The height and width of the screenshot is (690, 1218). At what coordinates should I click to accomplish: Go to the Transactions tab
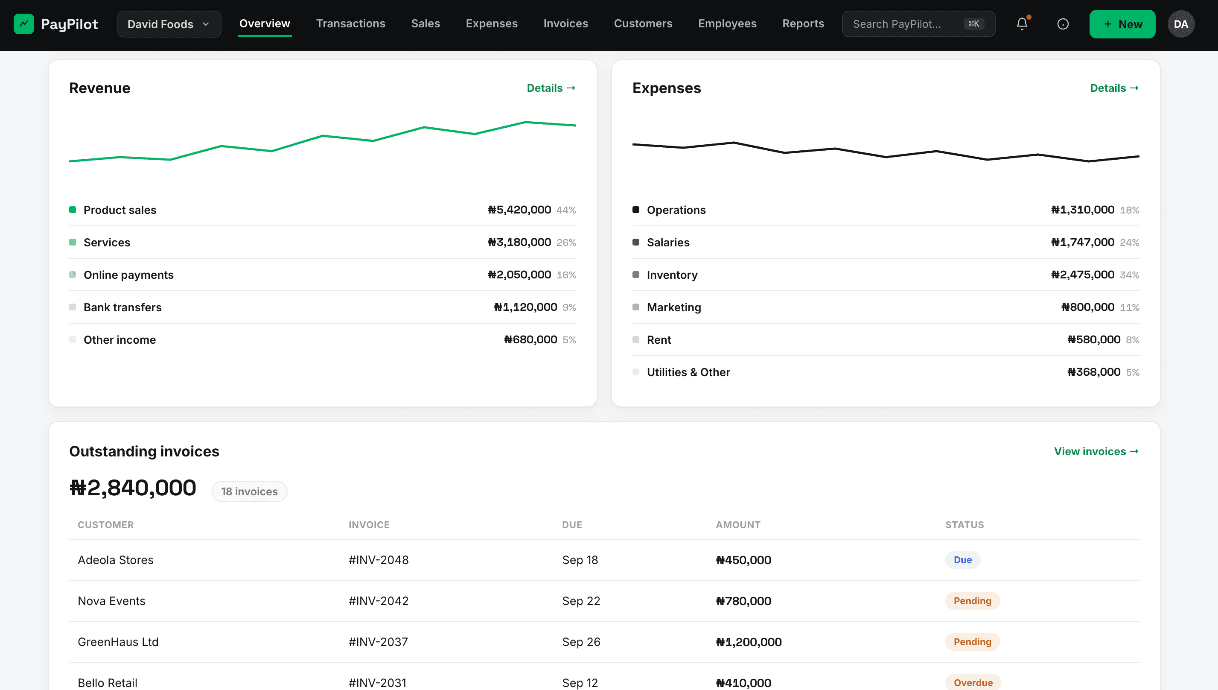(x=350, y=23)
